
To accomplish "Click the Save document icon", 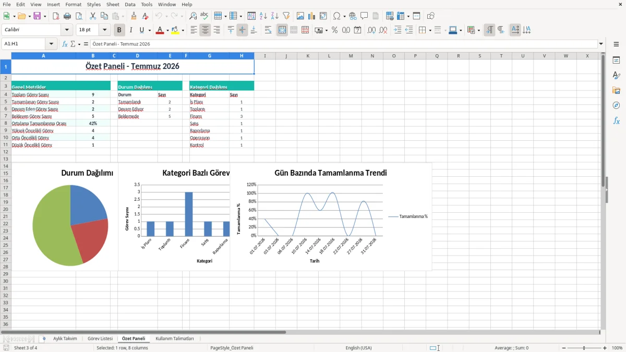I will (37, 16).
